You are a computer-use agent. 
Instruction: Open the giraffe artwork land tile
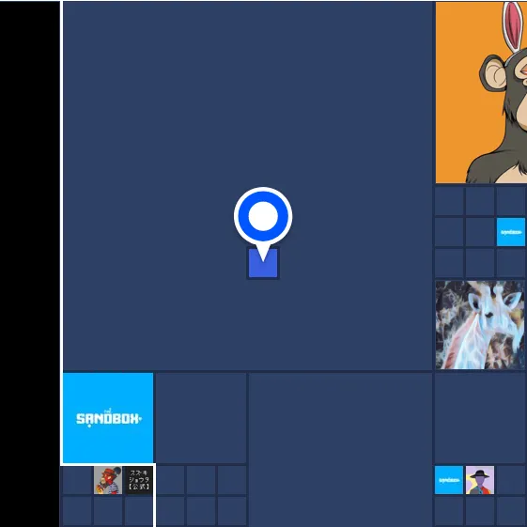pos(480,325)
